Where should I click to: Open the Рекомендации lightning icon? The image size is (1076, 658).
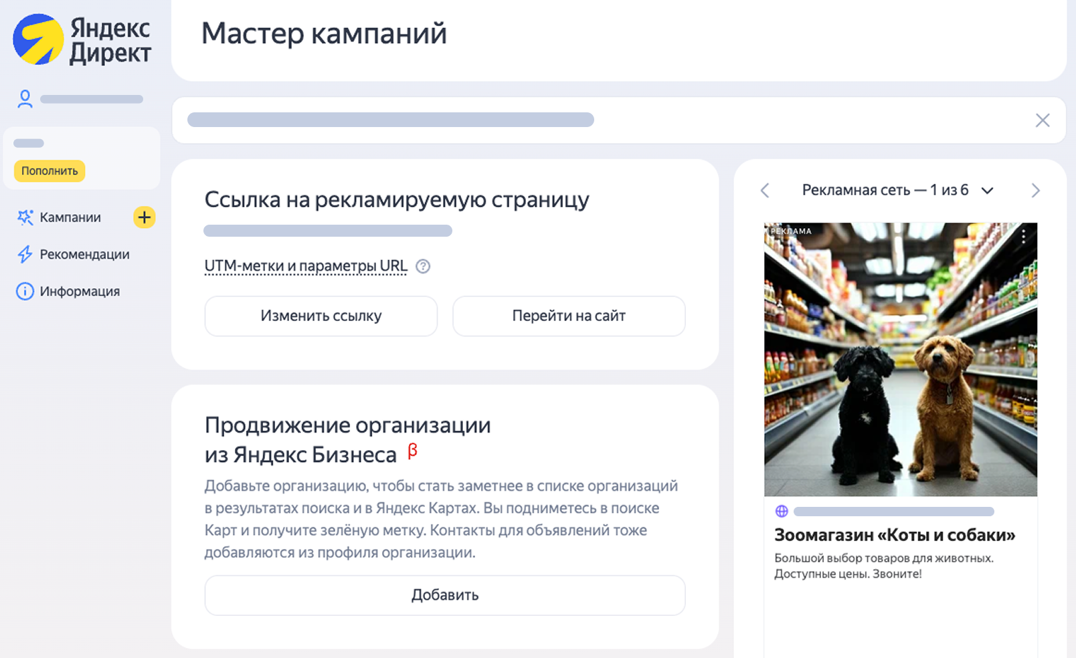(25, 254)
